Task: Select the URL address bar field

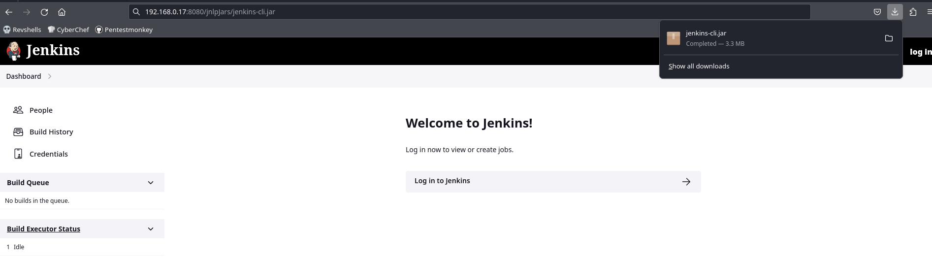Action: 469,12
